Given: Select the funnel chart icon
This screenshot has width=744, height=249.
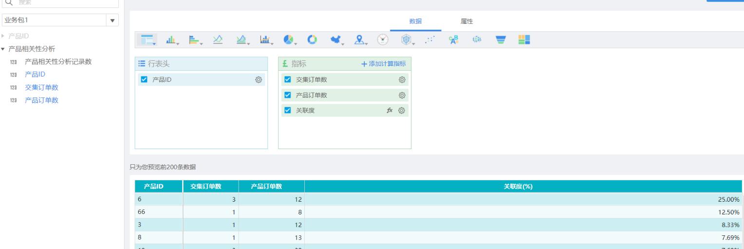Looking at the screenshot, I should [x=500, y=39].
